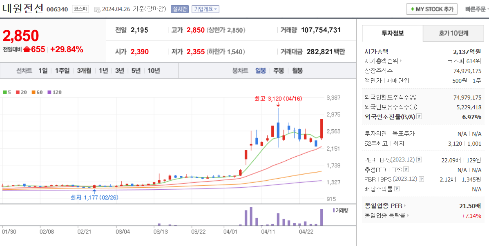This screenshot has height=246, width=489.
Task: Click the 21.50배 industry PER value
Action: coord(470,206)
